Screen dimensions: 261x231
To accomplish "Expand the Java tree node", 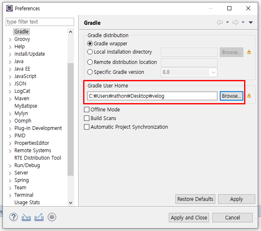I will (x=10, y=62).
